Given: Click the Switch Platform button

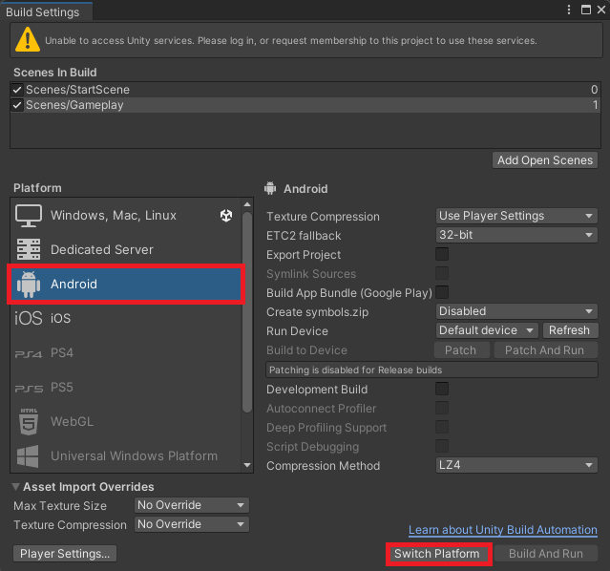Looking at the screenshot, I should [437, 554].
